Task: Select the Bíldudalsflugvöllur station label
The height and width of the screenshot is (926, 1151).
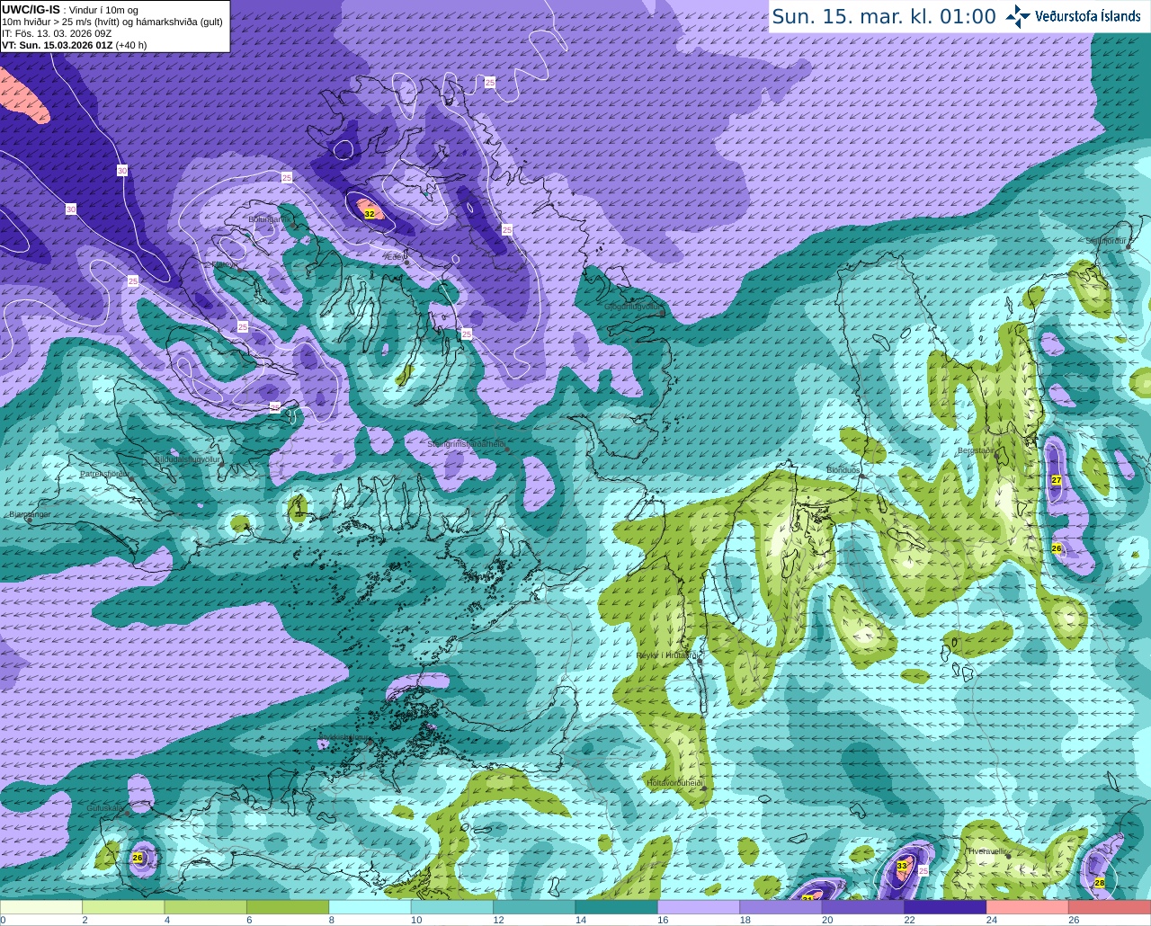Action: [187, 459]
